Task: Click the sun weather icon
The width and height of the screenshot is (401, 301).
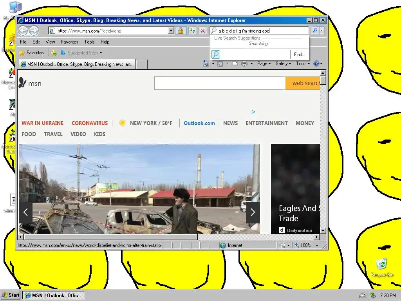Action: coord(123,123)
